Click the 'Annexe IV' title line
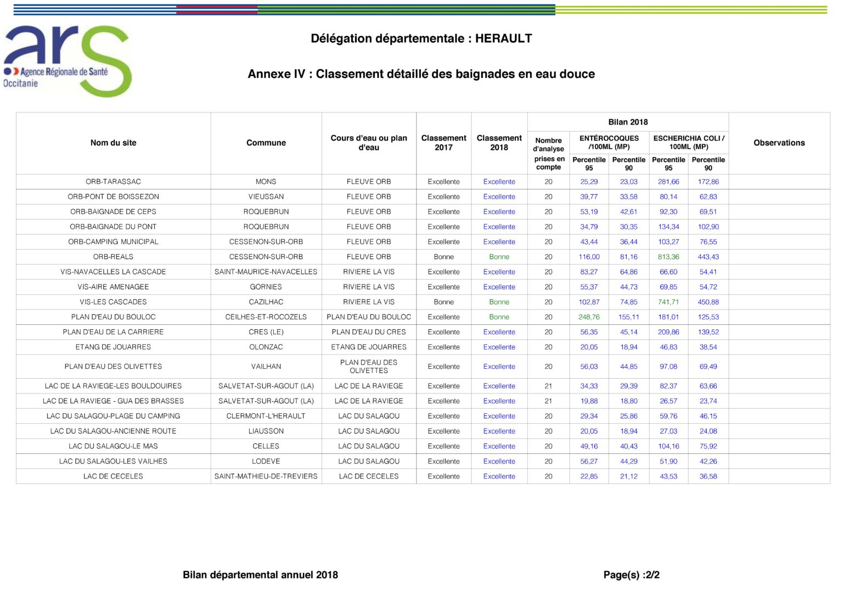The width and height of the screenshot is (843, 596). tap(421, 74)
